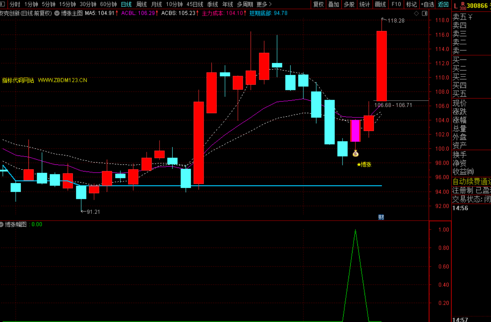This screenshot has height=322, width=491.
Task: Open the 画线 drawing tools
Action: coord(380,4)
